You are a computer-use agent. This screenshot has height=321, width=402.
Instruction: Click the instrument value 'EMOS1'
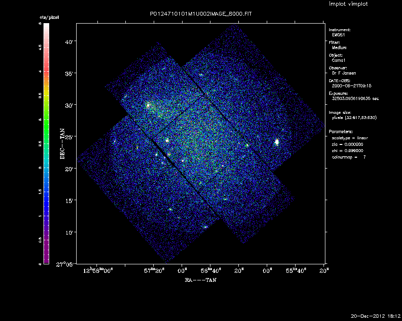[x=339, y=35]
